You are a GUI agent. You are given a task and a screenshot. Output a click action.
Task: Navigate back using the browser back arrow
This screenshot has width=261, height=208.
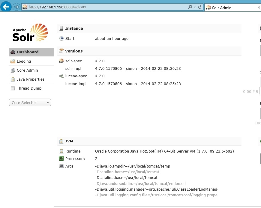coord(6,7)
